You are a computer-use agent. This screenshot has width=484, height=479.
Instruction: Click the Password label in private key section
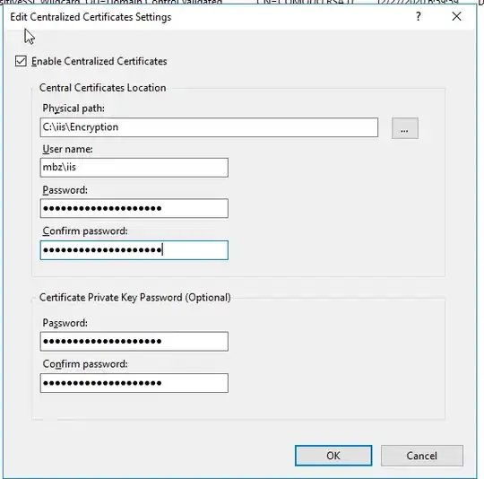click(x=65, y=323)
